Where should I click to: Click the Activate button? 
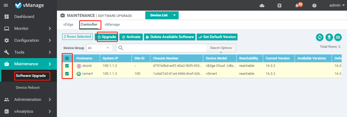pos(131,37)
